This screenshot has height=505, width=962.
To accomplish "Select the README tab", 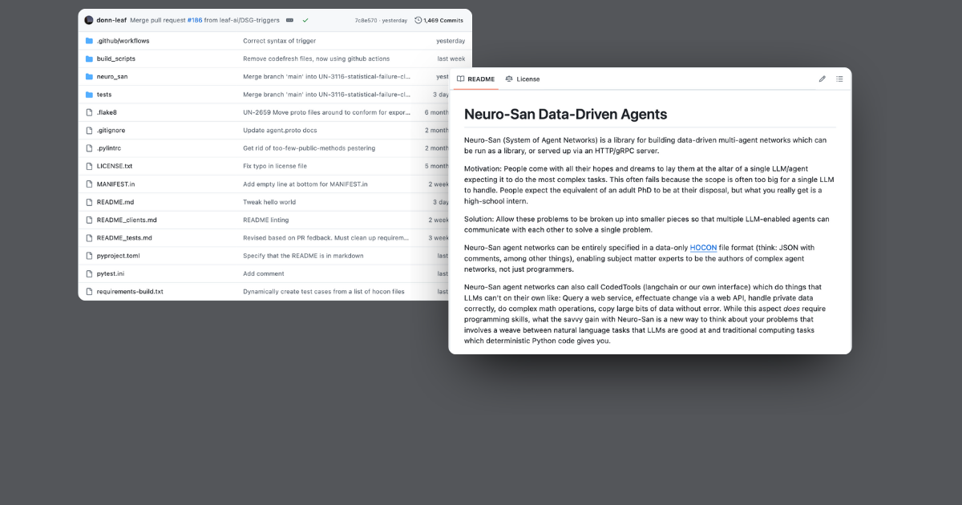I will pos(481,79).
